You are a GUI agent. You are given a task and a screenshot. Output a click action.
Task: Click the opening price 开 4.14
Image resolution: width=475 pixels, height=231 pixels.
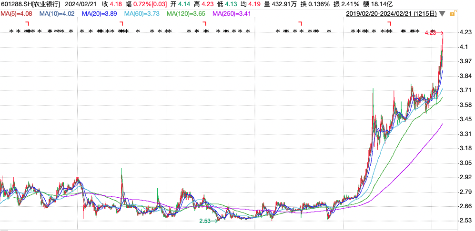point(180,4)
